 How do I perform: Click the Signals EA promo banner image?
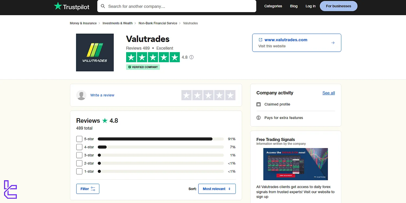click(x=296, y=164)
